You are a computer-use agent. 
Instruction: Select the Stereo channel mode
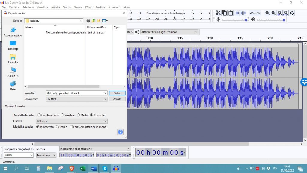(x=58, y=127)
